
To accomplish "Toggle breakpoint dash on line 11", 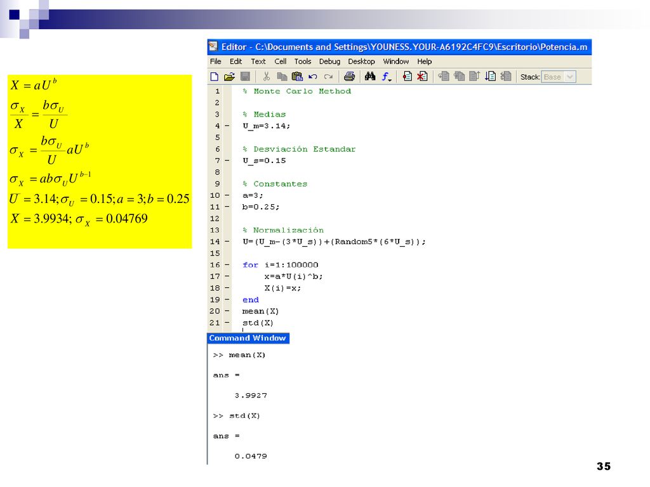I will (x=227, y=207).
